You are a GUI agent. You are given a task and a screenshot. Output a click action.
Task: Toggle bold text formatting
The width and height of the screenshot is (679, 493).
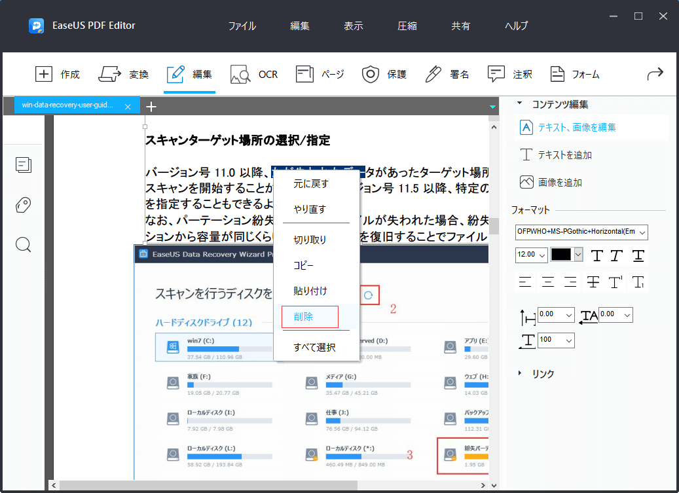597,256
